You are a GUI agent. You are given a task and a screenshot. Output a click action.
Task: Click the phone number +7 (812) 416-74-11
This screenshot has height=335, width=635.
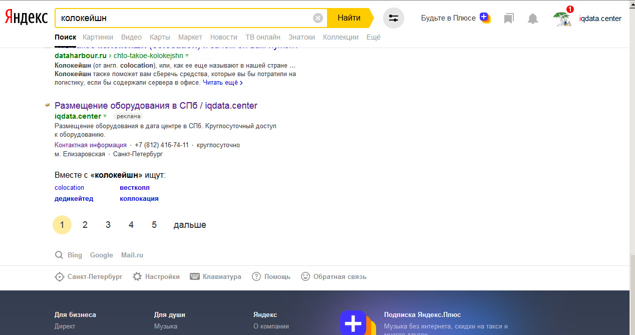pyautogui.click(x=162, y=145)
